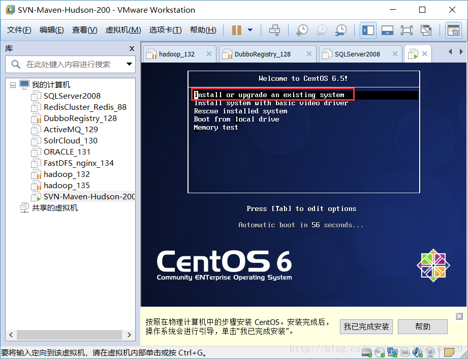
Task: Click the send Ctrl+Alt+Del icon
Action: 274,30
